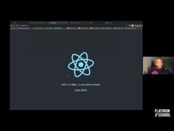Switch to the https:// API tab
The image size is (174, 131).
[x=39, y=23]
